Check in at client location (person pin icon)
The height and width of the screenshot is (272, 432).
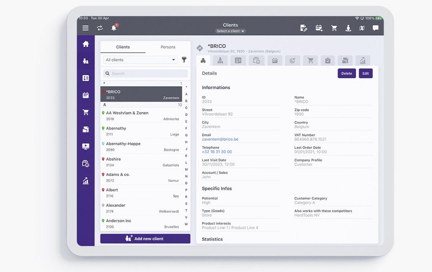[348, 28]
